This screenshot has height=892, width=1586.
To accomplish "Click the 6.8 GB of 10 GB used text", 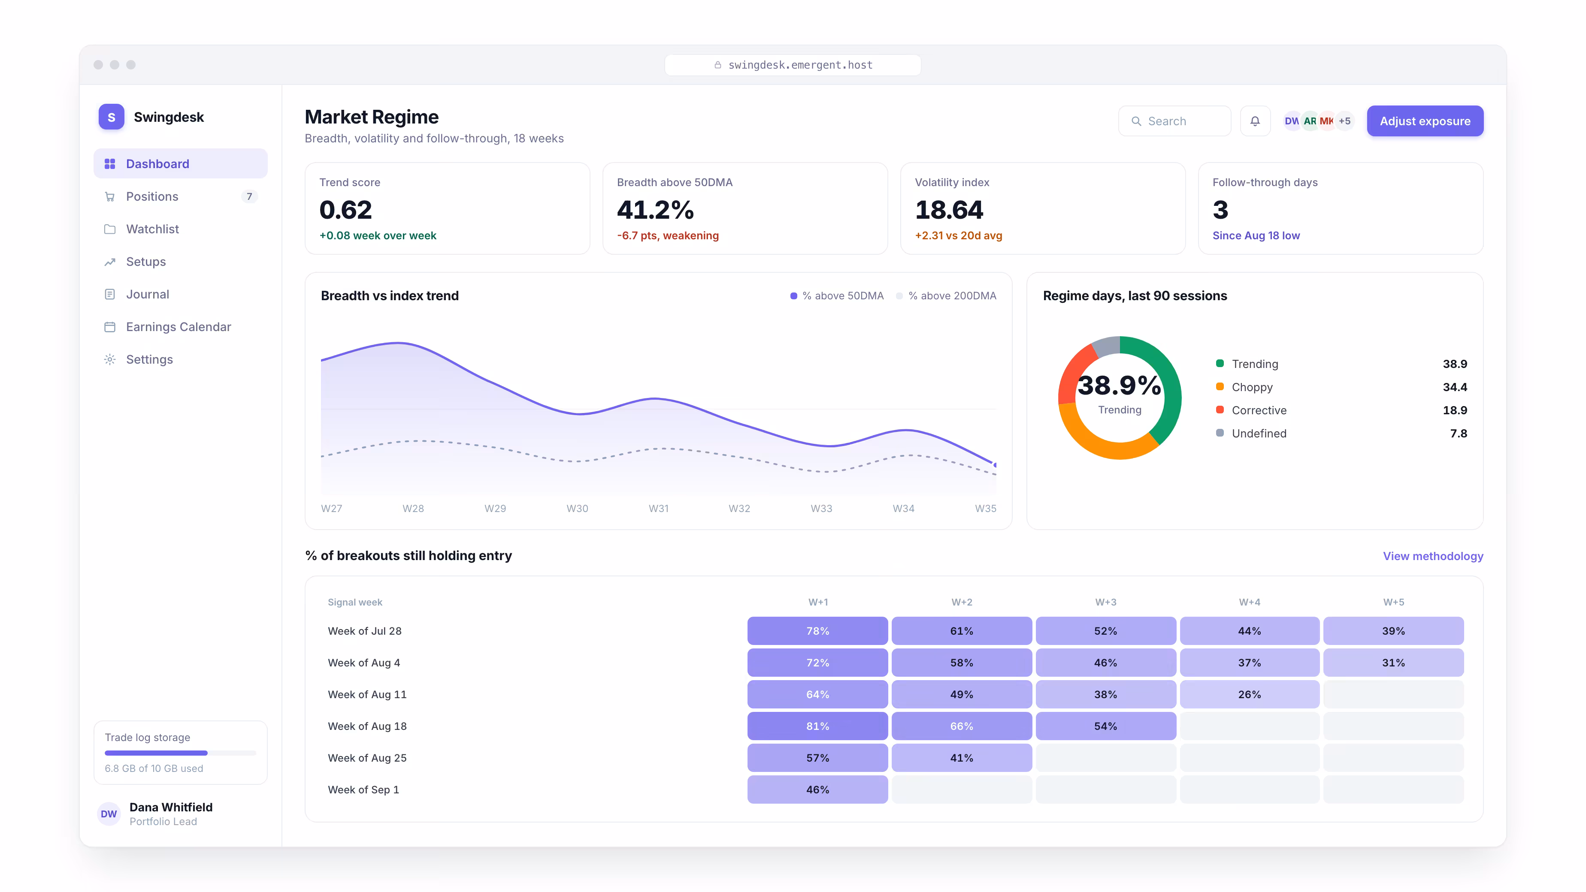I will 154,768.
